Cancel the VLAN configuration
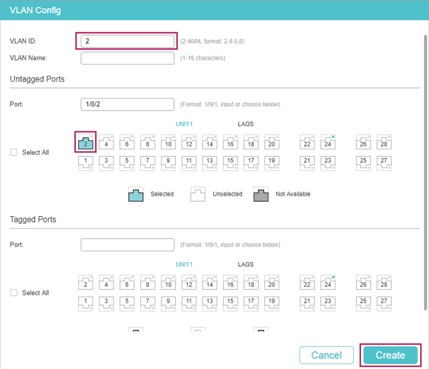 point(326,355)
